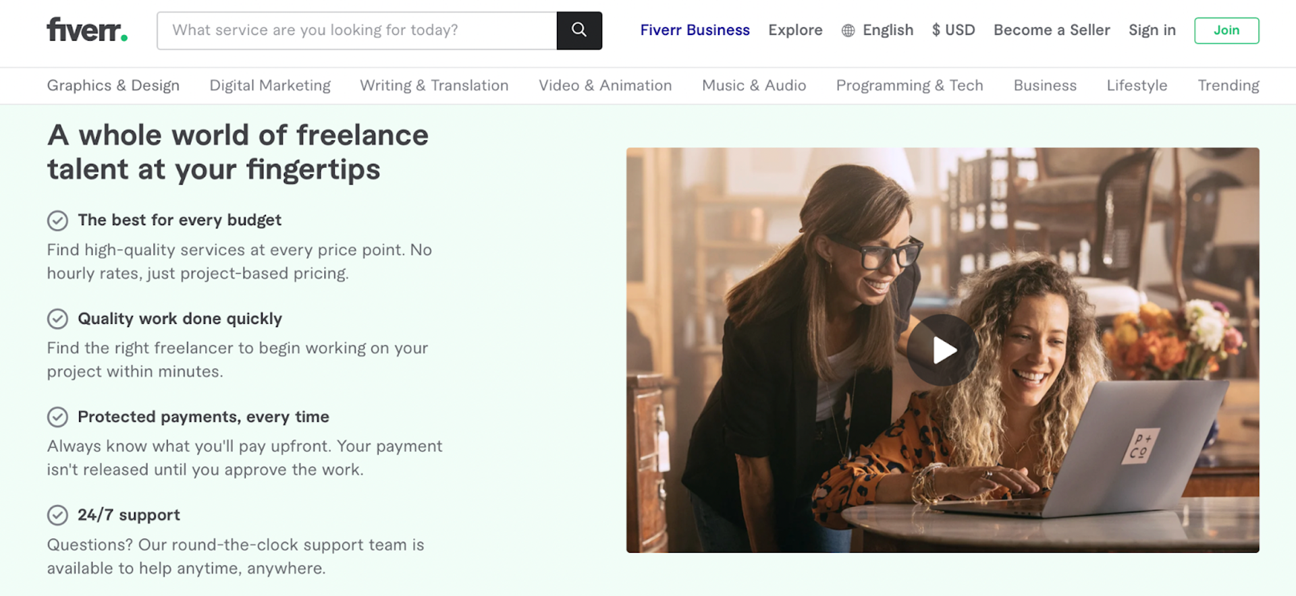Open the Explore menu
Viewport: 1296px width, 596px height.
click(x=795, y=30)
